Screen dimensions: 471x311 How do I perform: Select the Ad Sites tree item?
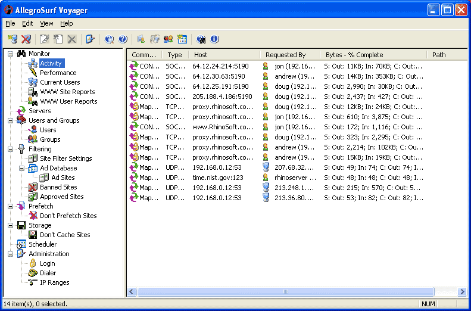pyautogui.click(x=63, y=178)
